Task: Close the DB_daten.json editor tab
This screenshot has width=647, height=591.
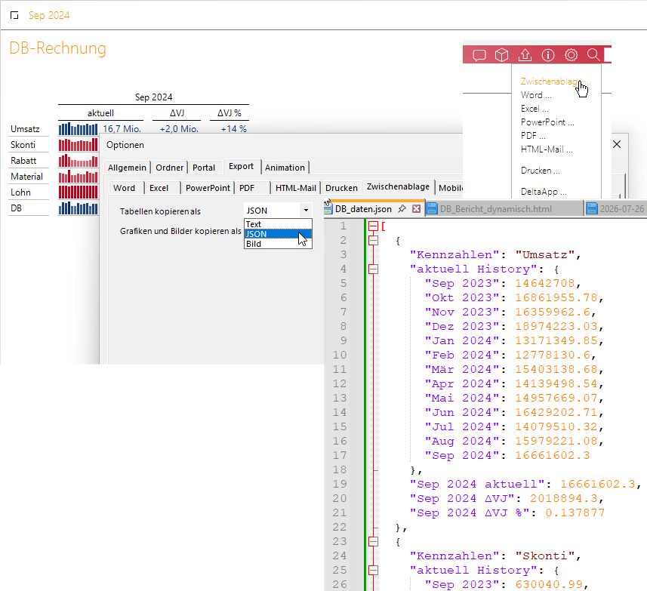Action: tap(416, 208)
